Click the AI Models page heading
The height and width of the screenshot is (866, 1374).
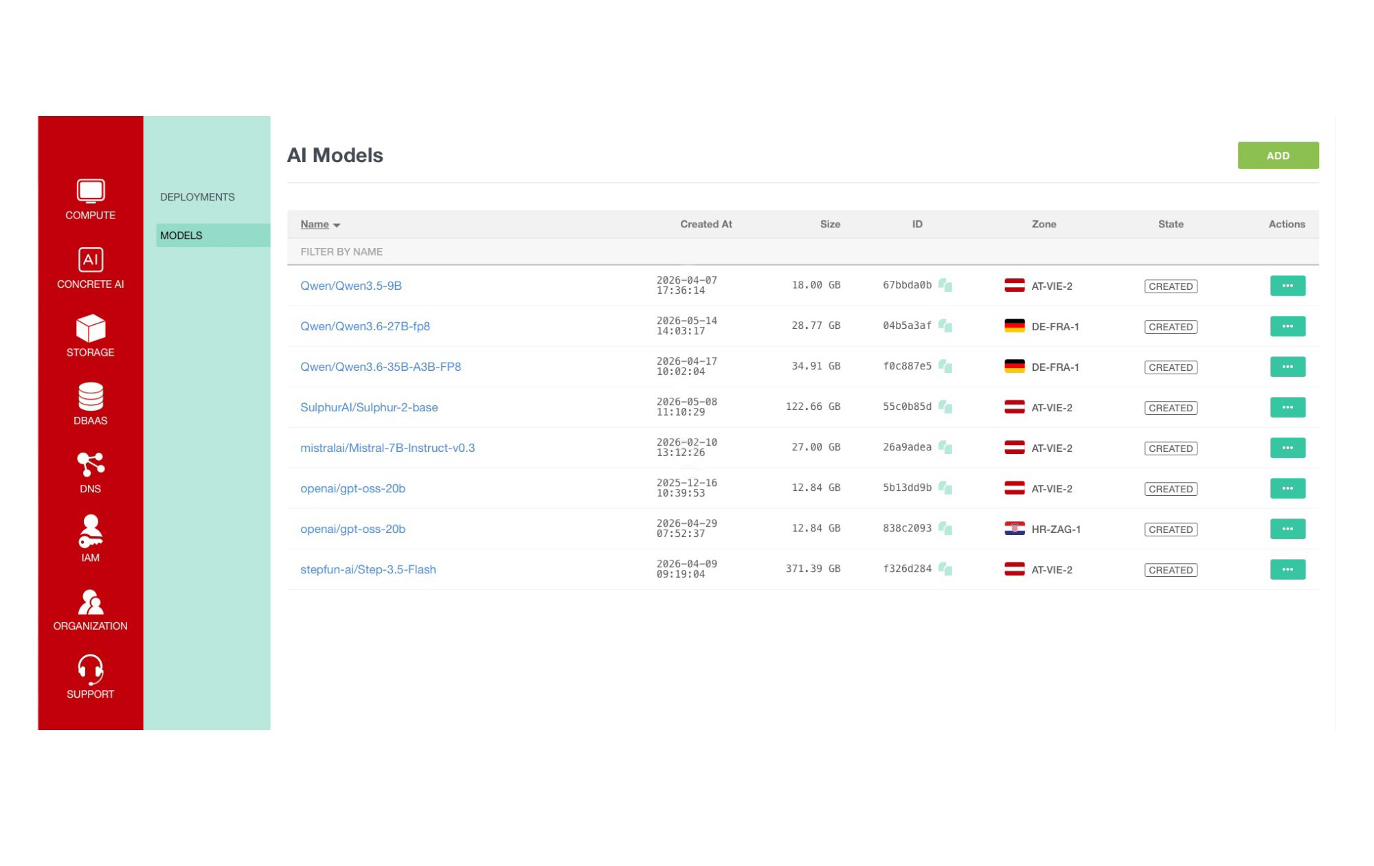[x=335, y=155]
